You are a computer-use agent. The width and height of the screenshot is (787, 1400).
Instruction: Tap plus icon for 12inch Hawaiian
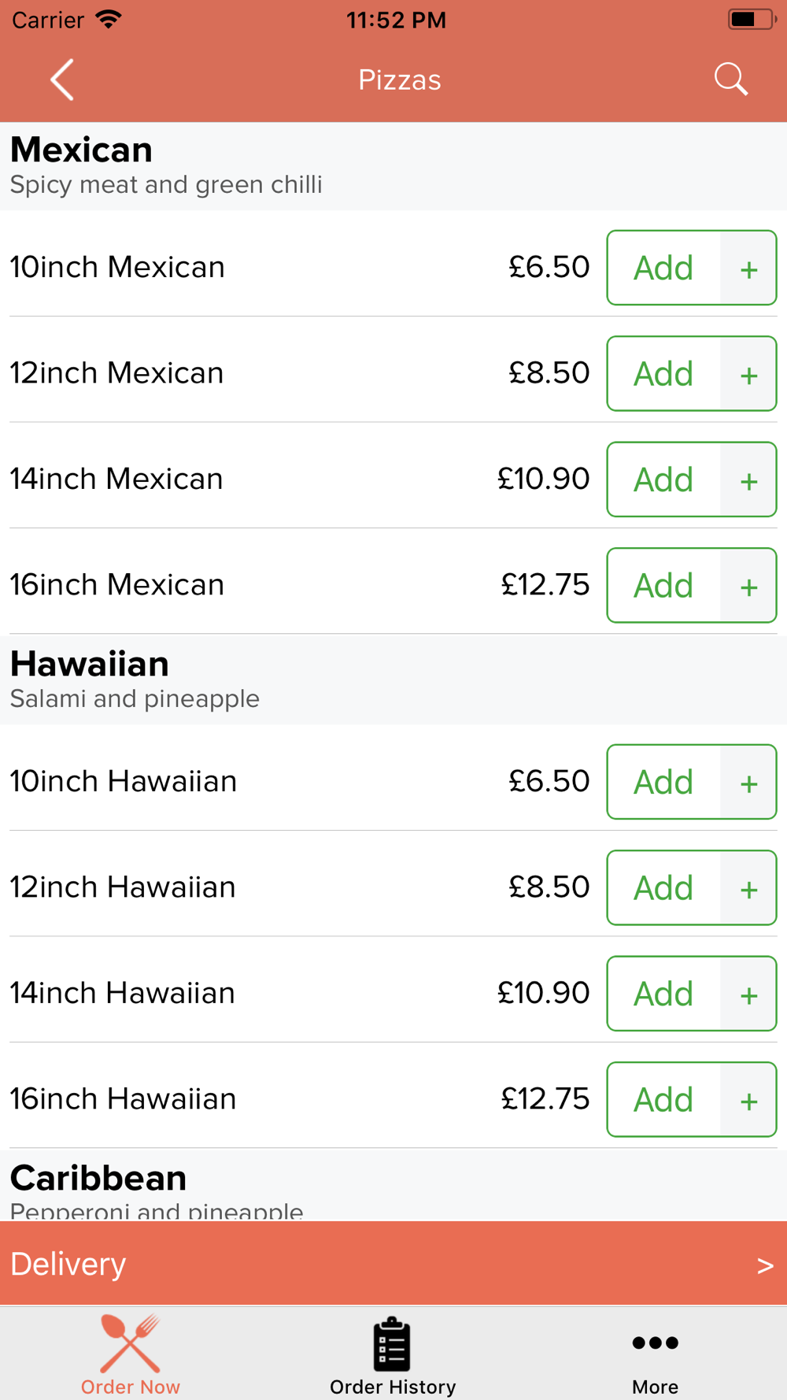748,887
